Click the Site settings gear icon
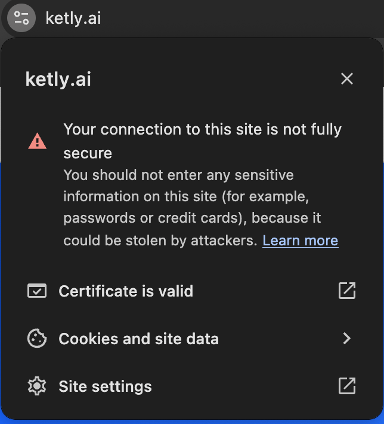Image resolution: width=384 pixels, height=424 pixels. (37, 386)
